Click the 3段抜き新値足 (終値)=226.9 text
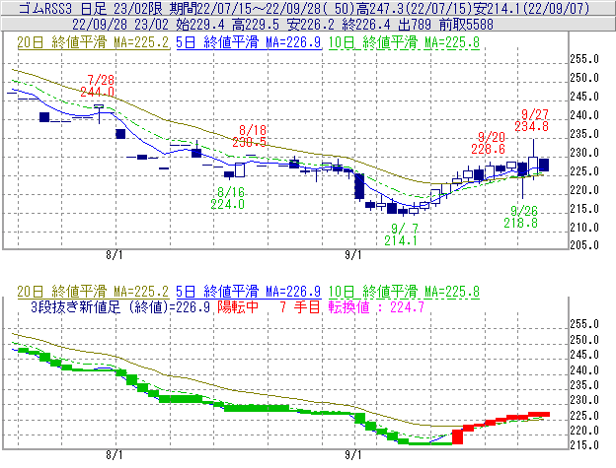Viewport: 616px width, 468px height. coord(120,306)
